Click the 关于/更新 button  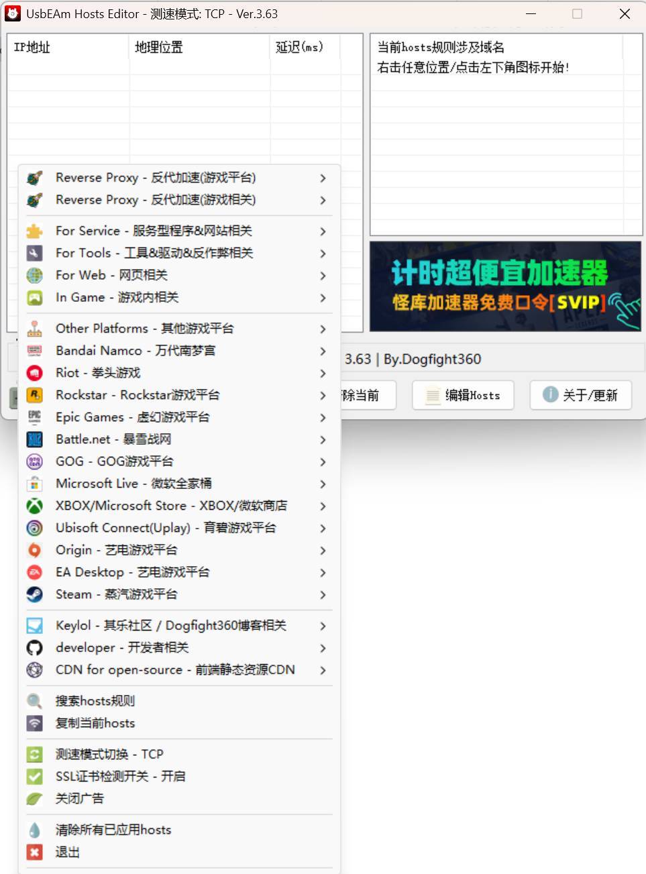[581, 395]
